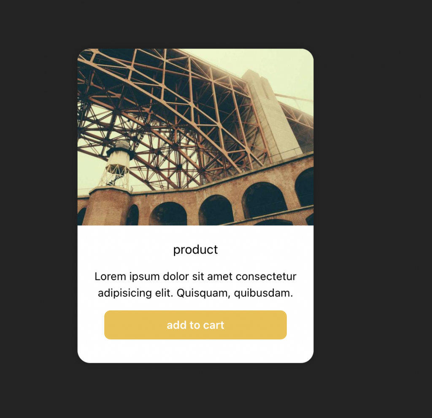Screen dimensions: 432x418
Task: Open the bridge product photo
Action: click(195, 137)
